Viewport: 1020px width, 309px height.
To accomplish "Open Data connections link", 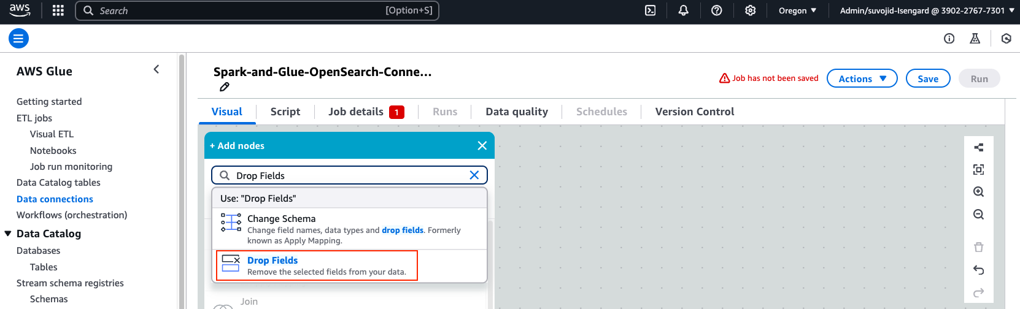I will click(x=55, y=199).
